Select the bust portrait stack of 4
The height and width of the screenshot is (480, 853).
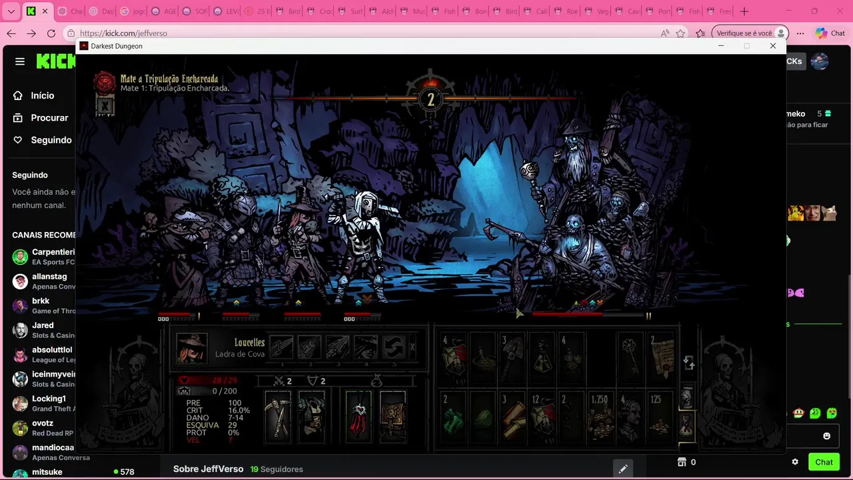tap(630, 417)
